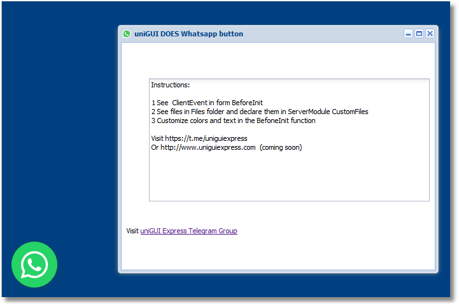Image resolution: width=459 pixels, height=306 pixels.
Task: Click inside the Instructions memo text box
Action: point(289,140)
